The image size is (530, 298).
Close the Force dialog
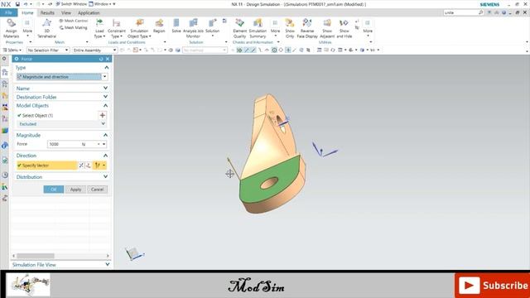108,59
